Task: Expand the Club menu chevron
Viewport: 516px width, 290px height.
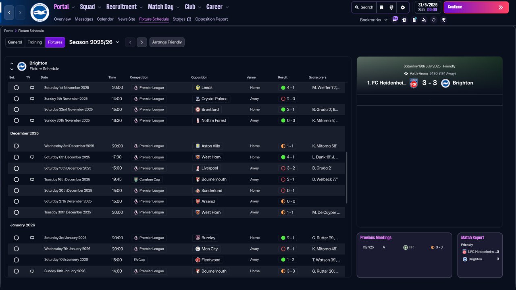Action: 200,7
